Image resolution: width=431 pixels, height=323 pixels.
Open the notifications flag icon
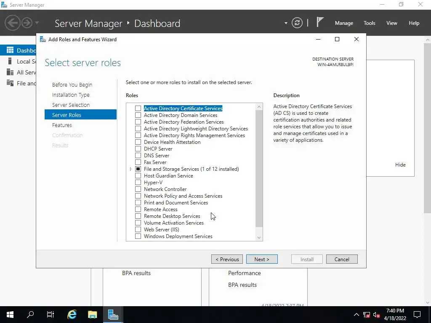320,22
